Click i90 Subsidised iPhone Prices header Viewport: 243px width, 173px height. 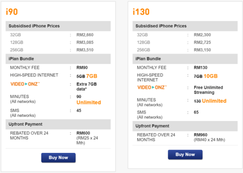pyautogui.click(x=58, y=26)
